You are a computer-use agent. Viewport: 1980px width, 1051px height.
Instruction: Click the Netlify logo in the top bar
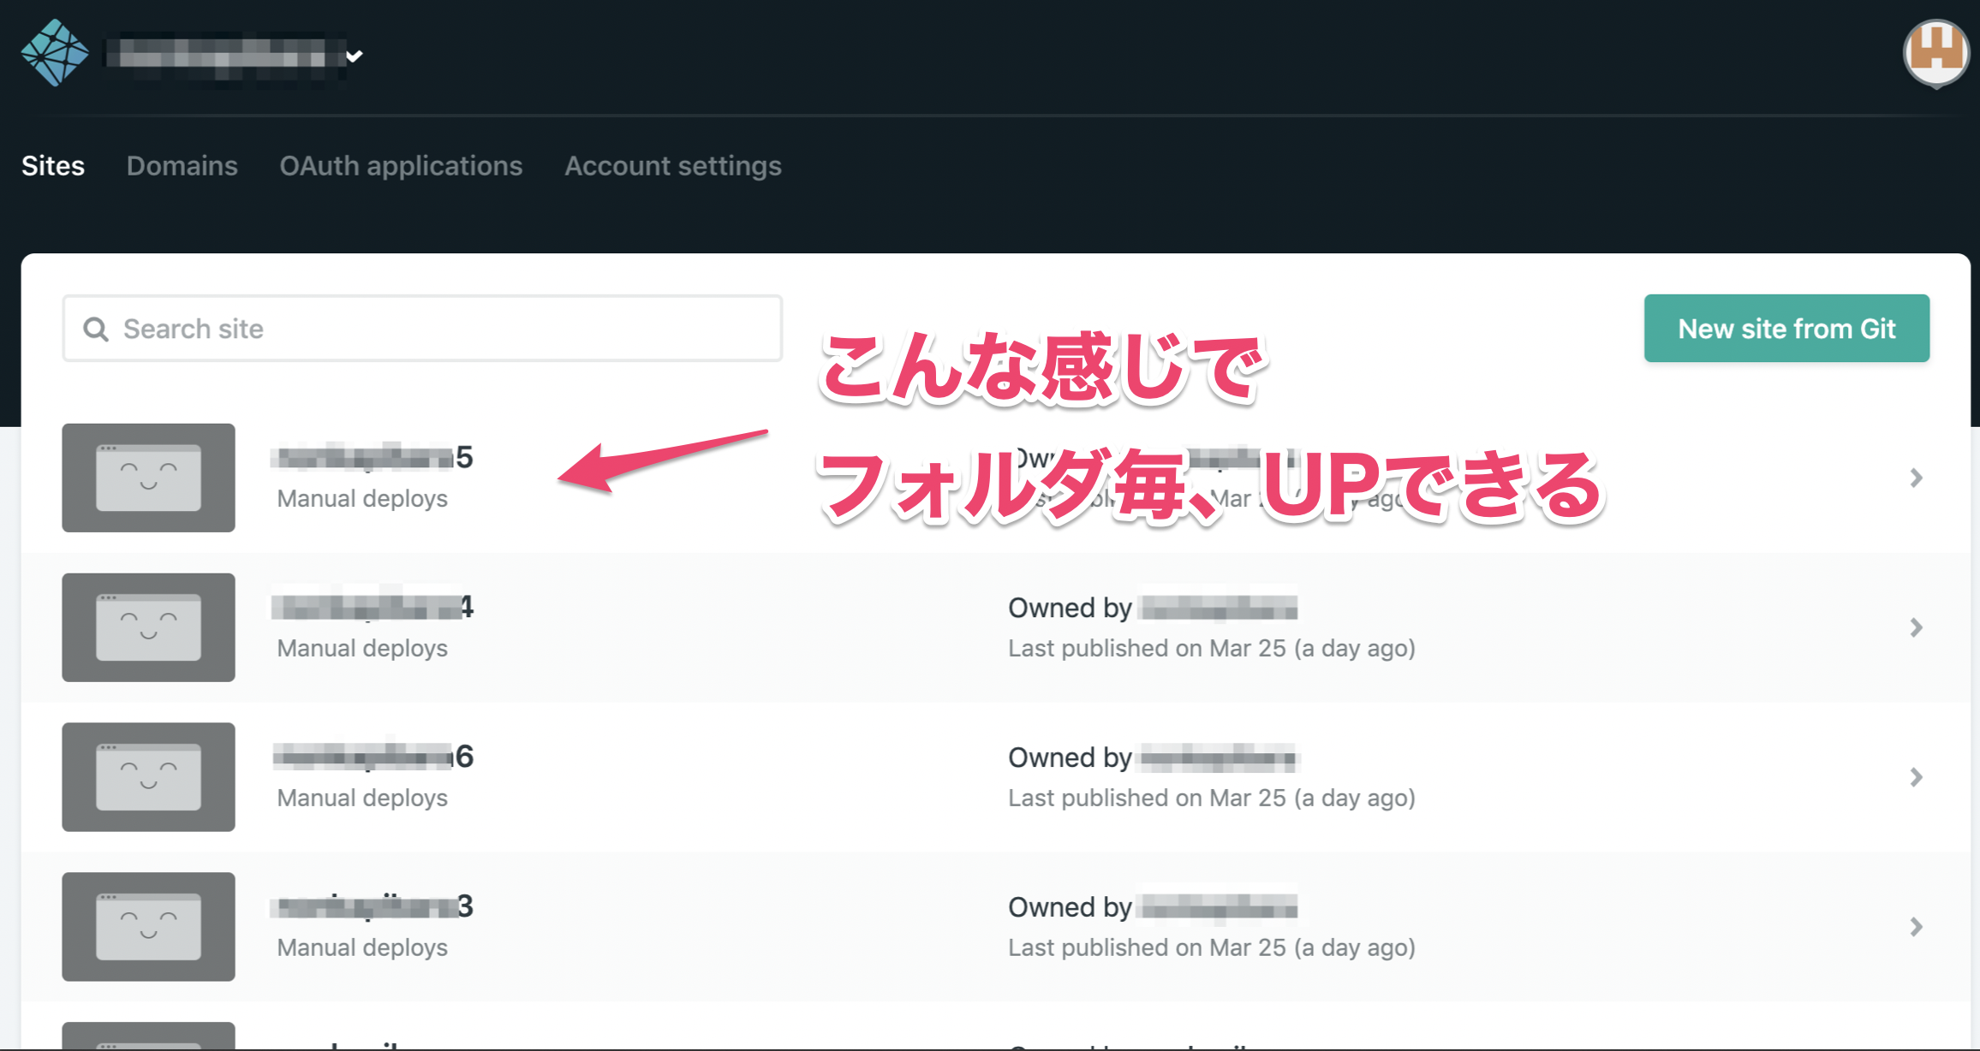[54, 52]
